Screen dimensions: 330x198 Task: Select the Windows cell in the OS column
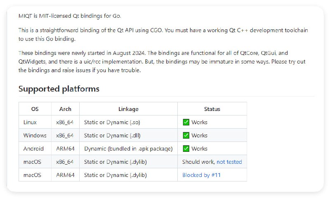[x=35, y=135]
